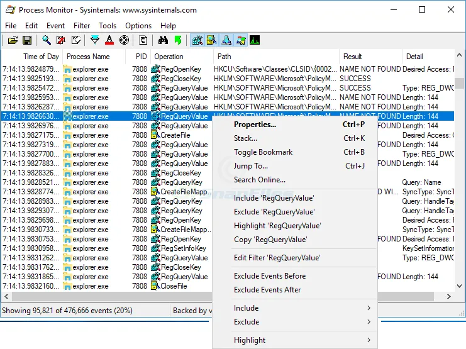Screen dimensions: 466x349
Task: Click the vertical scrollbar up arrow
Action: click(459, 55)
